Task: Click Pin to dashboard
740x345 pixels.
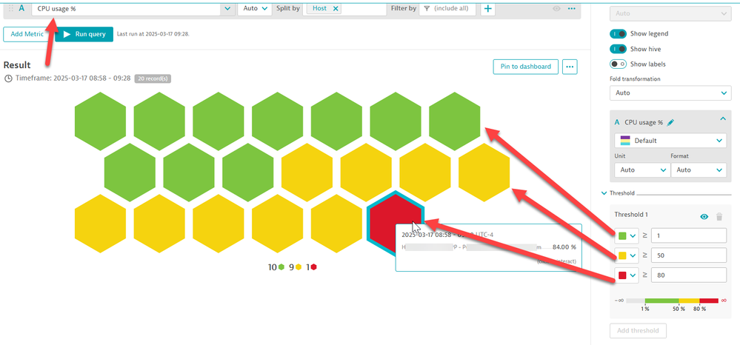Action: [x=525, y=67]
